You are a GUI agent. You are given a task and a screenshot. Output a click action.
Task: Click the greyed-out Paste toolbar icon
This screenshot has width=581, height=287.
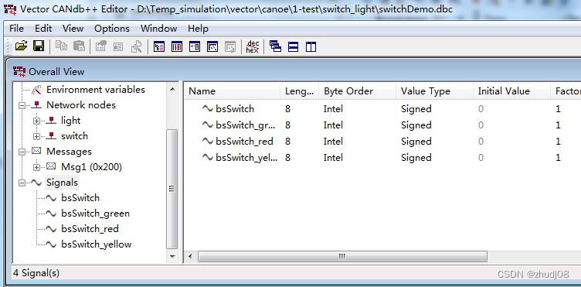pyautogui.click(x=79, y=46)
